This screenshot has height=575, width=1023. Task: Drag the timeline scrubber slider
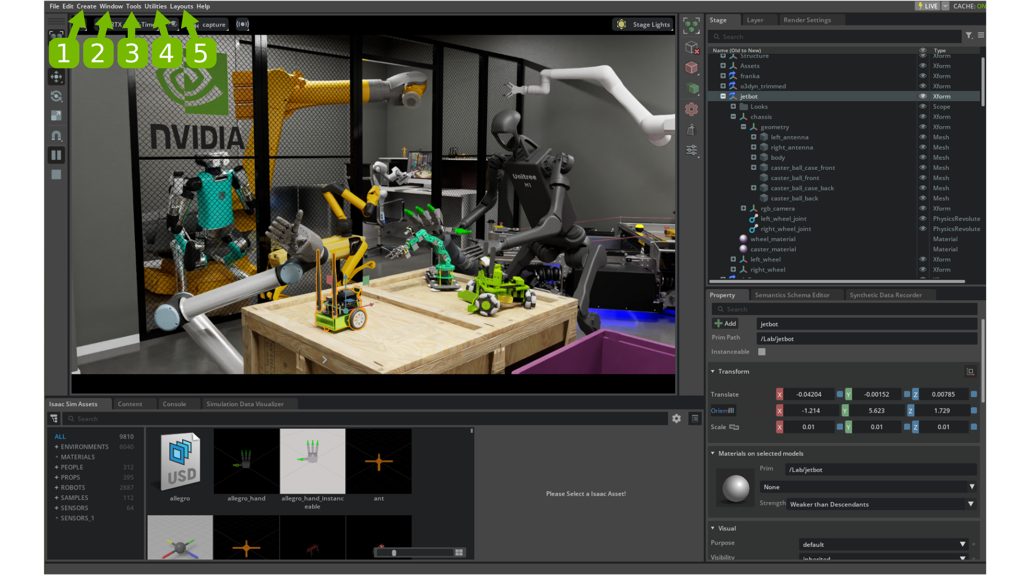[394, 553]
